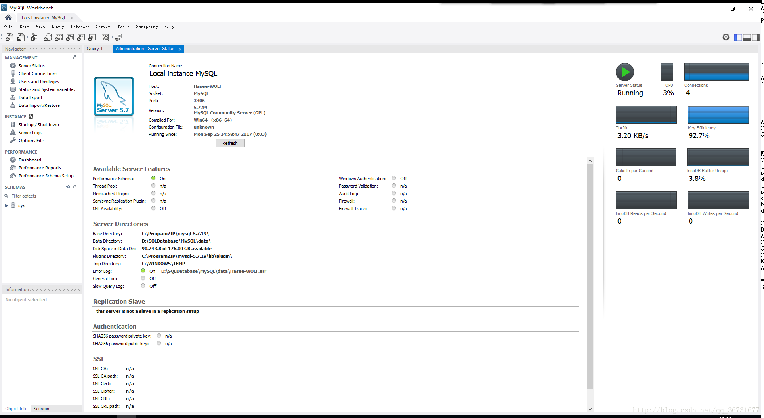
Task: Create new function toolbar icon
Action: (92, 37)
